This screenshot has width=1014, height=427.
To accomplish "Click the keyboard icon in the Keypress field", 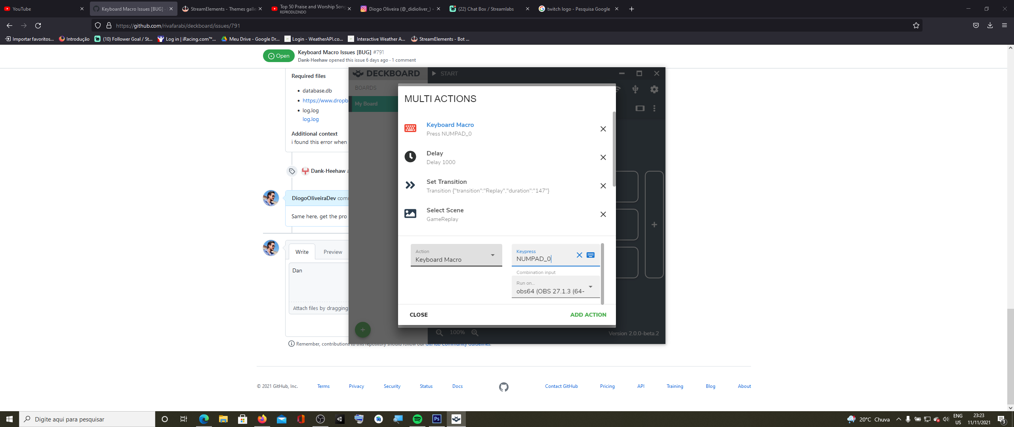I will (591, 255).
